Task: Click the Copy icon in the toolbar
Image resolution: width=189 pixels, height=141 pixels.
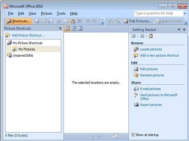Action: [x=66, y=21]
